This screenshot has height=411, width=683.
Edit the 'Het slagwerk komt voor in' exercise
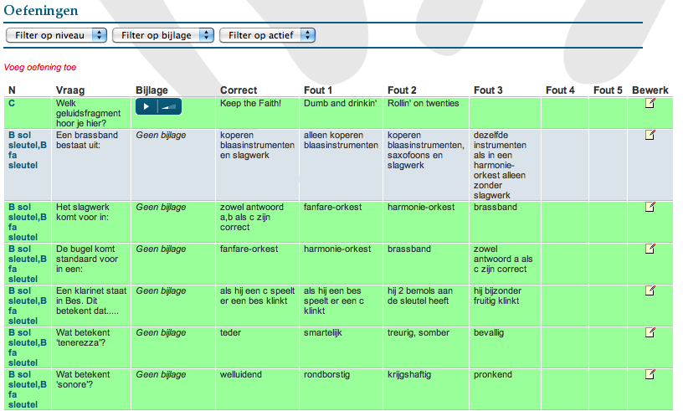650,207
